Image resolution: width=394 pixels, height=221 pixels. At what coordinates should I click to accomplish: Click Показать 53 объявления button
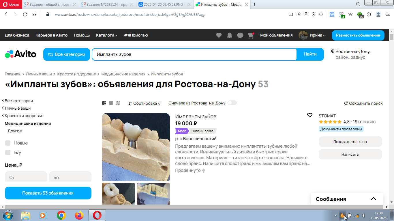[x=48, y=193]
